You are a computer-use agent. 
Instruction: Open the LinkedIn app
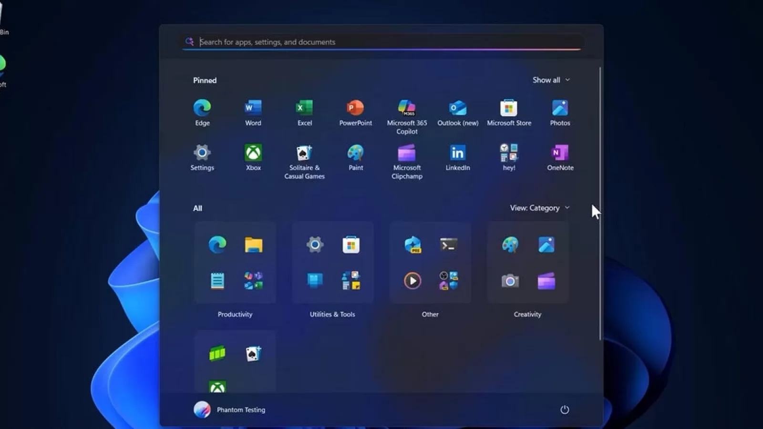pyautogui.click(x=457, y=153)
